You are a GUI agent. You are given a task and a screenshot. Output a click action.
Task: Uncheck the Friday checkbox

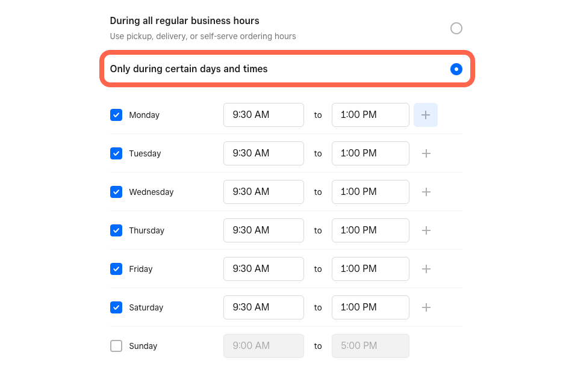116,269
